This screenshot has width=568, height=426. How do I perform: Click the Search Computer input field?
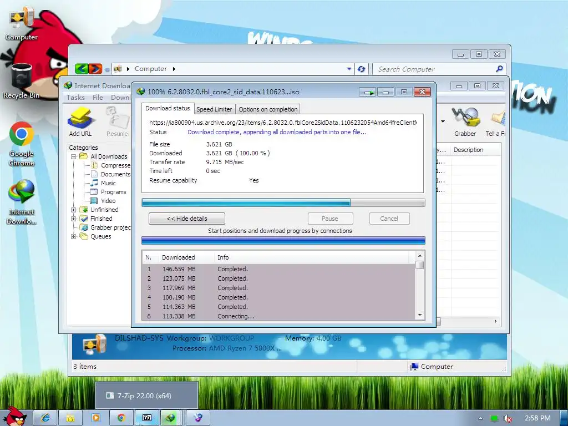pos(435,69)
